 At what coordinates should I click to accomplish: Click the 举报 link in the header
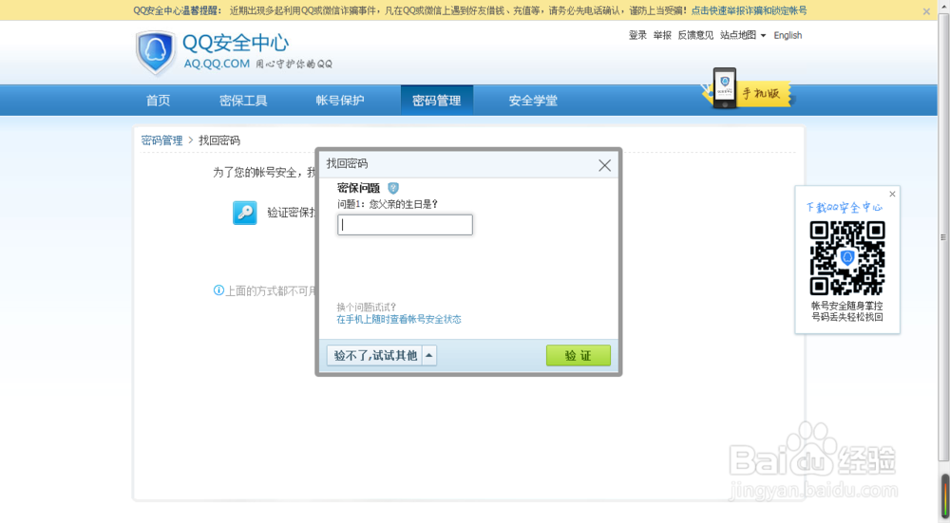[x=662, y=35]
